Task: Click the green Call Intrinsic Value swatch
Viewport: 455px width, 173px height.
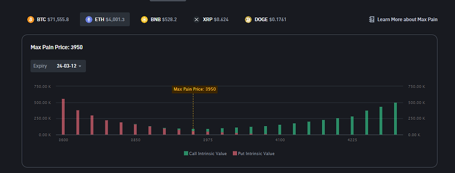Action: [x=186, y=153]
